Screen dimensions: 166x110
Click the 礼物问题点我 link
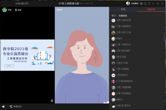point(22,4)
